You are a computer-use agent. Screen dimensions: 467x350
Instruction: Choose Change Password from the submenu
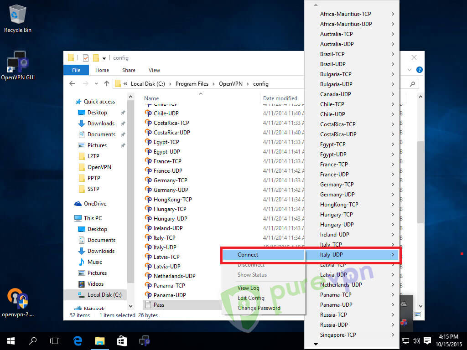point(259,308)
